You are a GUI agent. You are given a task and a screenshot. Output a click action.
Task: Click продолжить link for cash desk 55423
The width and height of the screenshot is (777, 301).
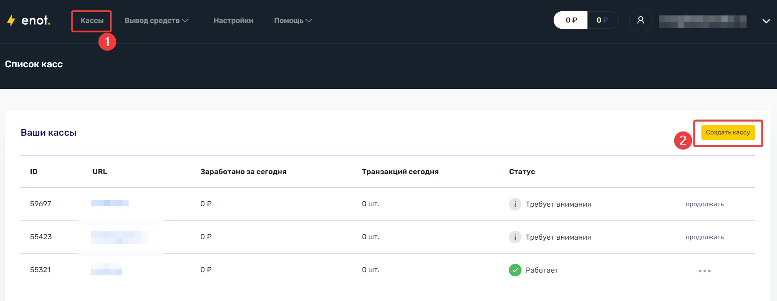pos(704,237)
